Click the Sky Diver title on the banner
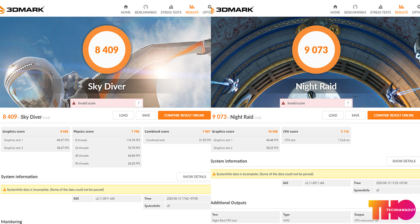This screenshot has height=224, width=420. [107, 86]
